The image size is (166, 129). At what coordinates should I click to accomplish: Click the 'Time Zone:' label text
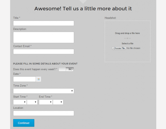coord(20,86)
